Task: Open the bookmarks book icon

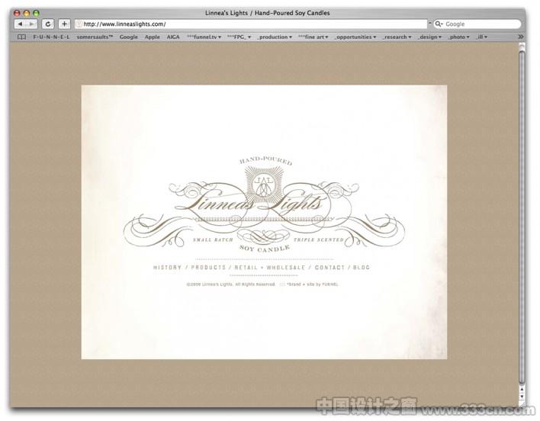Action: pos(21,37)
